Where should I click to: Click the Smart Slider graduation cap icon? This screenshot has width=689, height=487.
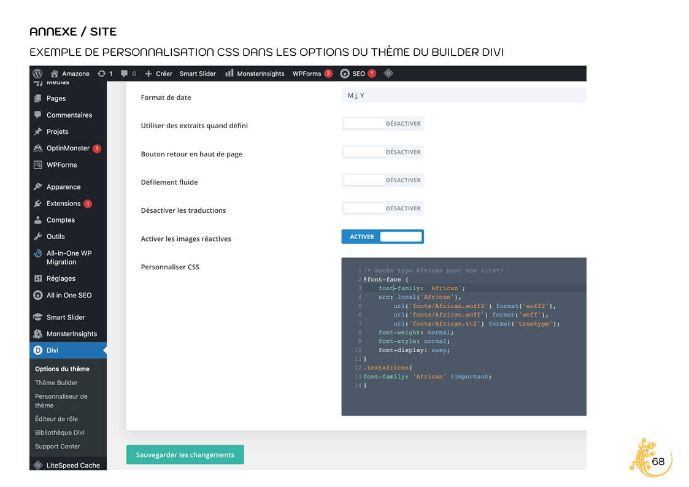click(38, 317)
